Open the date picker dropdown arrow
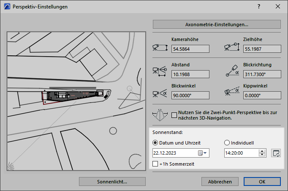Screen dimensions: 288x191 point(205,153)
